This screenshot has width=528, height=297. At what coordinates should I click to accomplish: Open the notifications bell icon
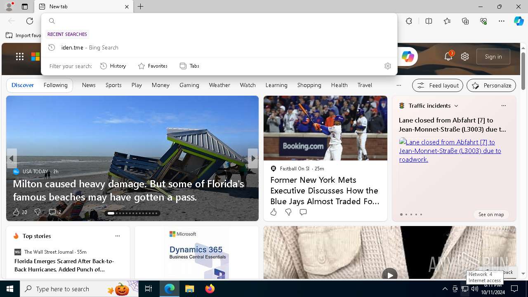tap(448, 57)
